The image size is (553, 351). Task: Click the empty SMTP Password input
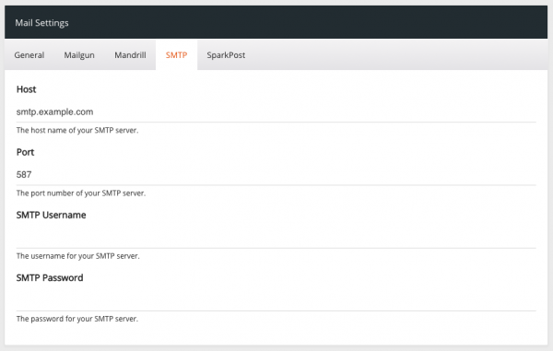point(276,300)
